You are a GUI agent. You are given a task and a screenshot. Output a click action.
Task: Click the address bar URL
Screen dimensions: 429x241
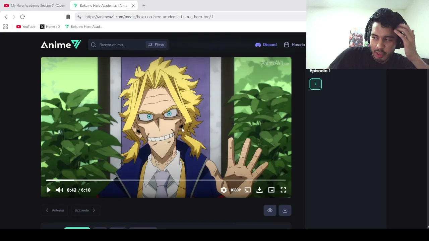149,17
